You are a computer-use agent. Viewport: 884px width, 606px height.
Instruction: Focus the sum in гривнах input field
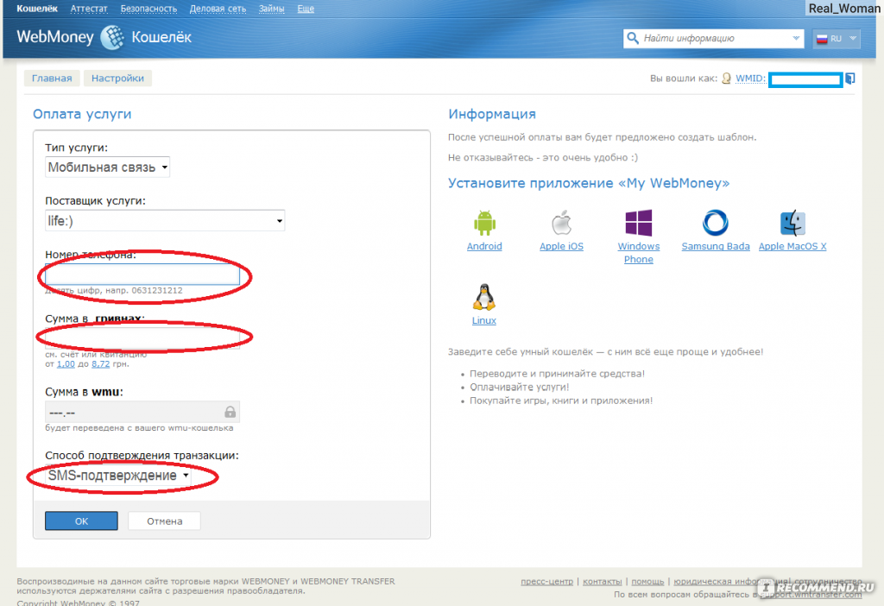pos(142,338)
